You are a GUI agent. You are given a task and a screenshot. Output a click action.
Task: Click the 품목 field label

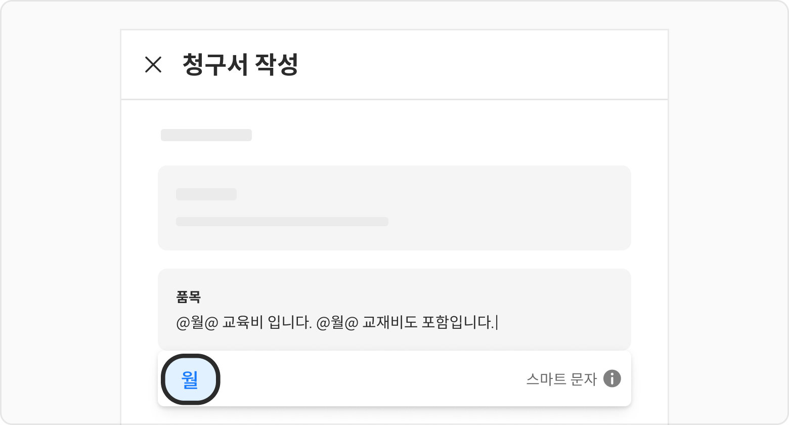tap(188, 297)
